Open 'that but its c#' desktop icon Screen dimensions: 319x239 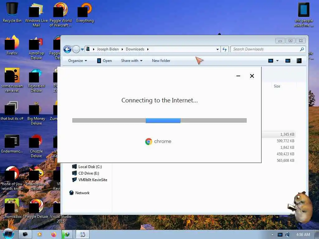(12, 110)
